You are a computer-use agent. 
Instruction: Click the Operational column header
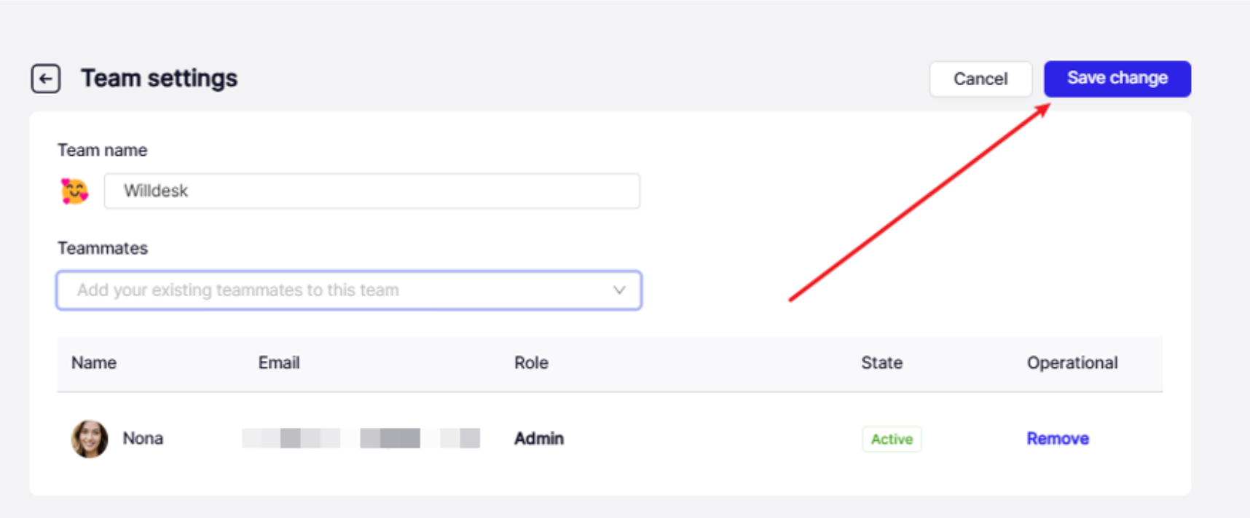coord(1072,363)
